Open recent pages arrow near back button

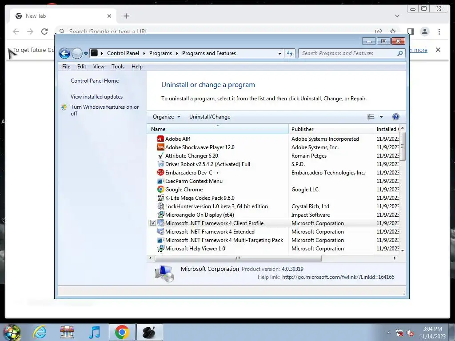click(86, 54)
